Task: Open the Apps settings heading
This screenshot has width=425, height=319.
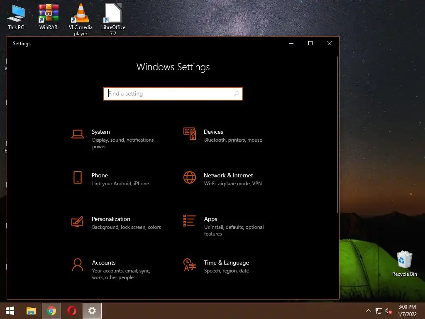Action: point(210,219)
